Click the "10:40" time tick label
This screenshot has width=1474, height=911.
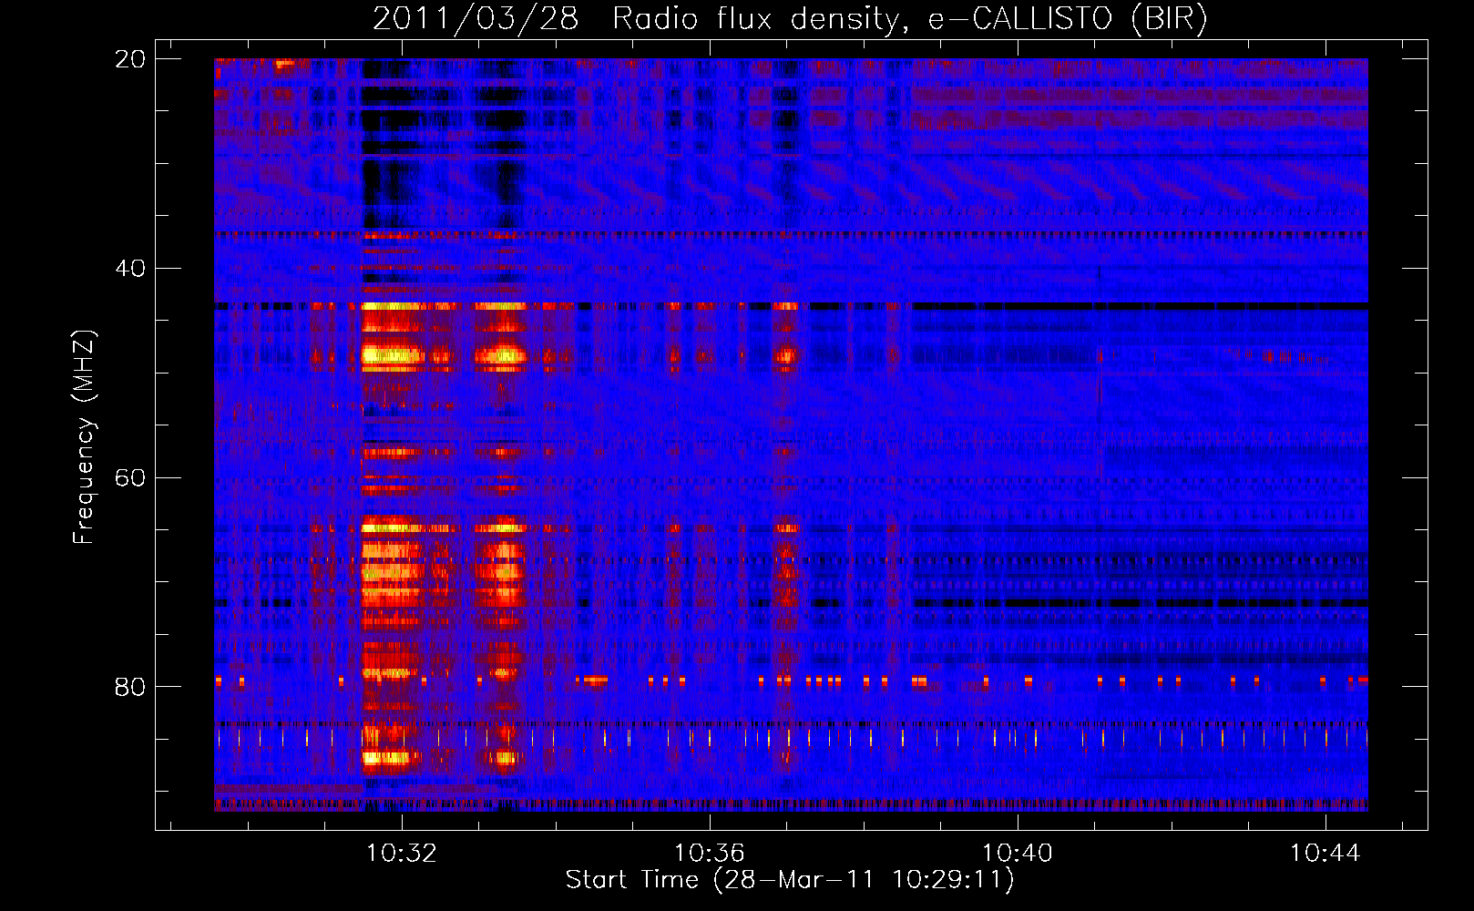[1017, 853]
